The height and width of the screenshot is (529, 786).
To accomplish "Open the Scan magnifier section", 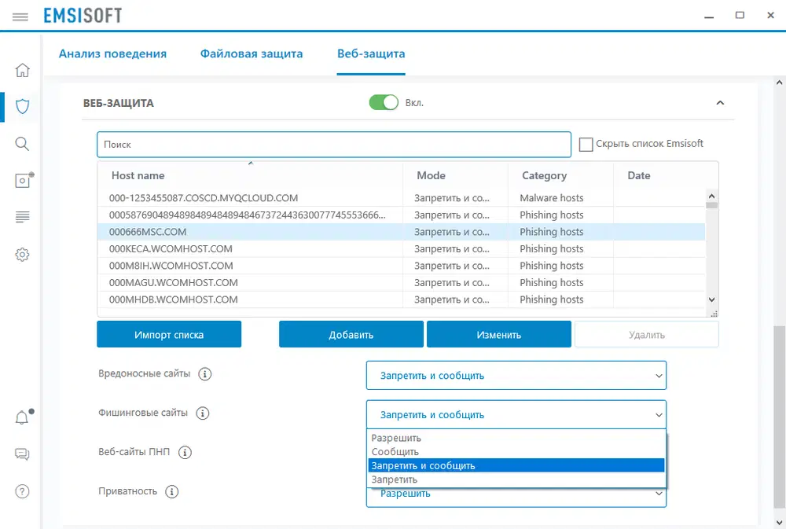I will [x=22, y=143].
